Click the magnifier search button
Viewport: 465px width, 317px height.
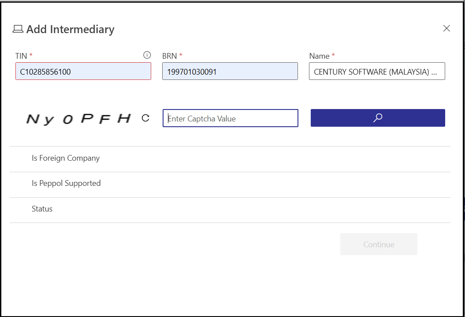378,118
